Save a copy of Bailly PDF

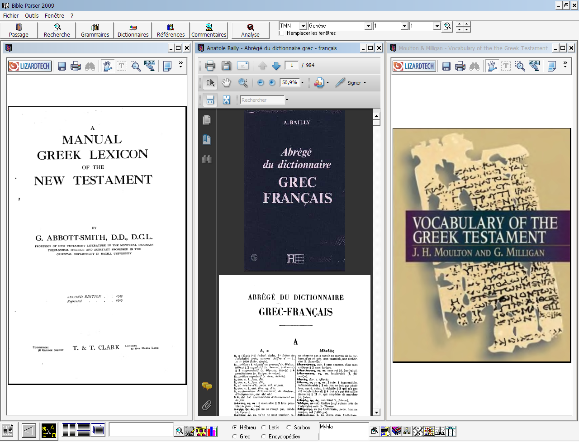pyautogui.click(x=226, y=66)
